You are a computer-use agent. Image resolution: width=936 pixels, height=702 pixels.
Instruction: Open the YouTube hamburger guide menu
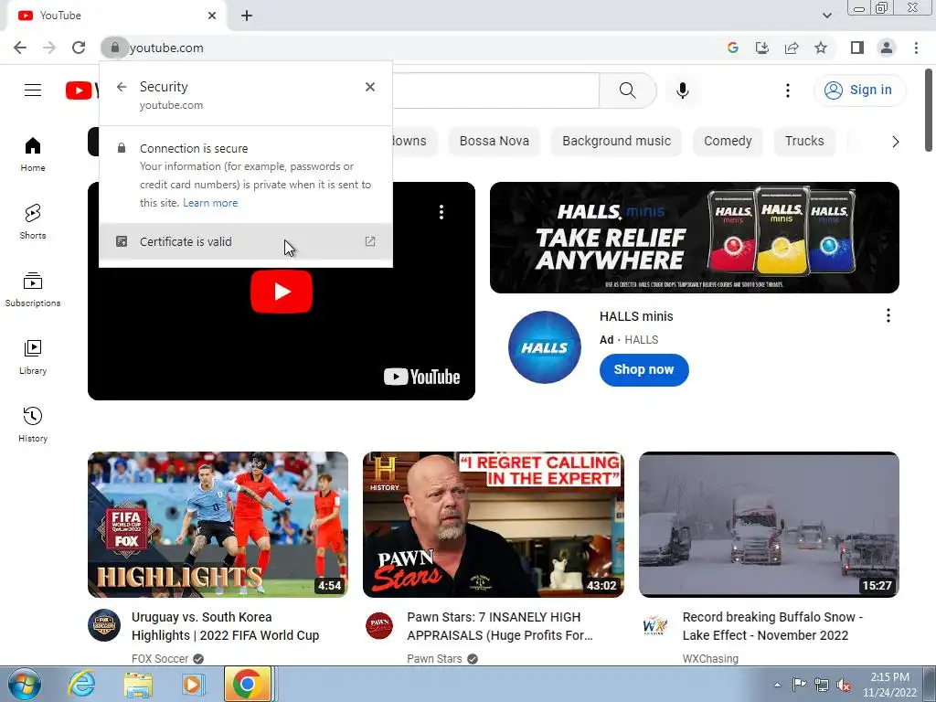(33, 90)
